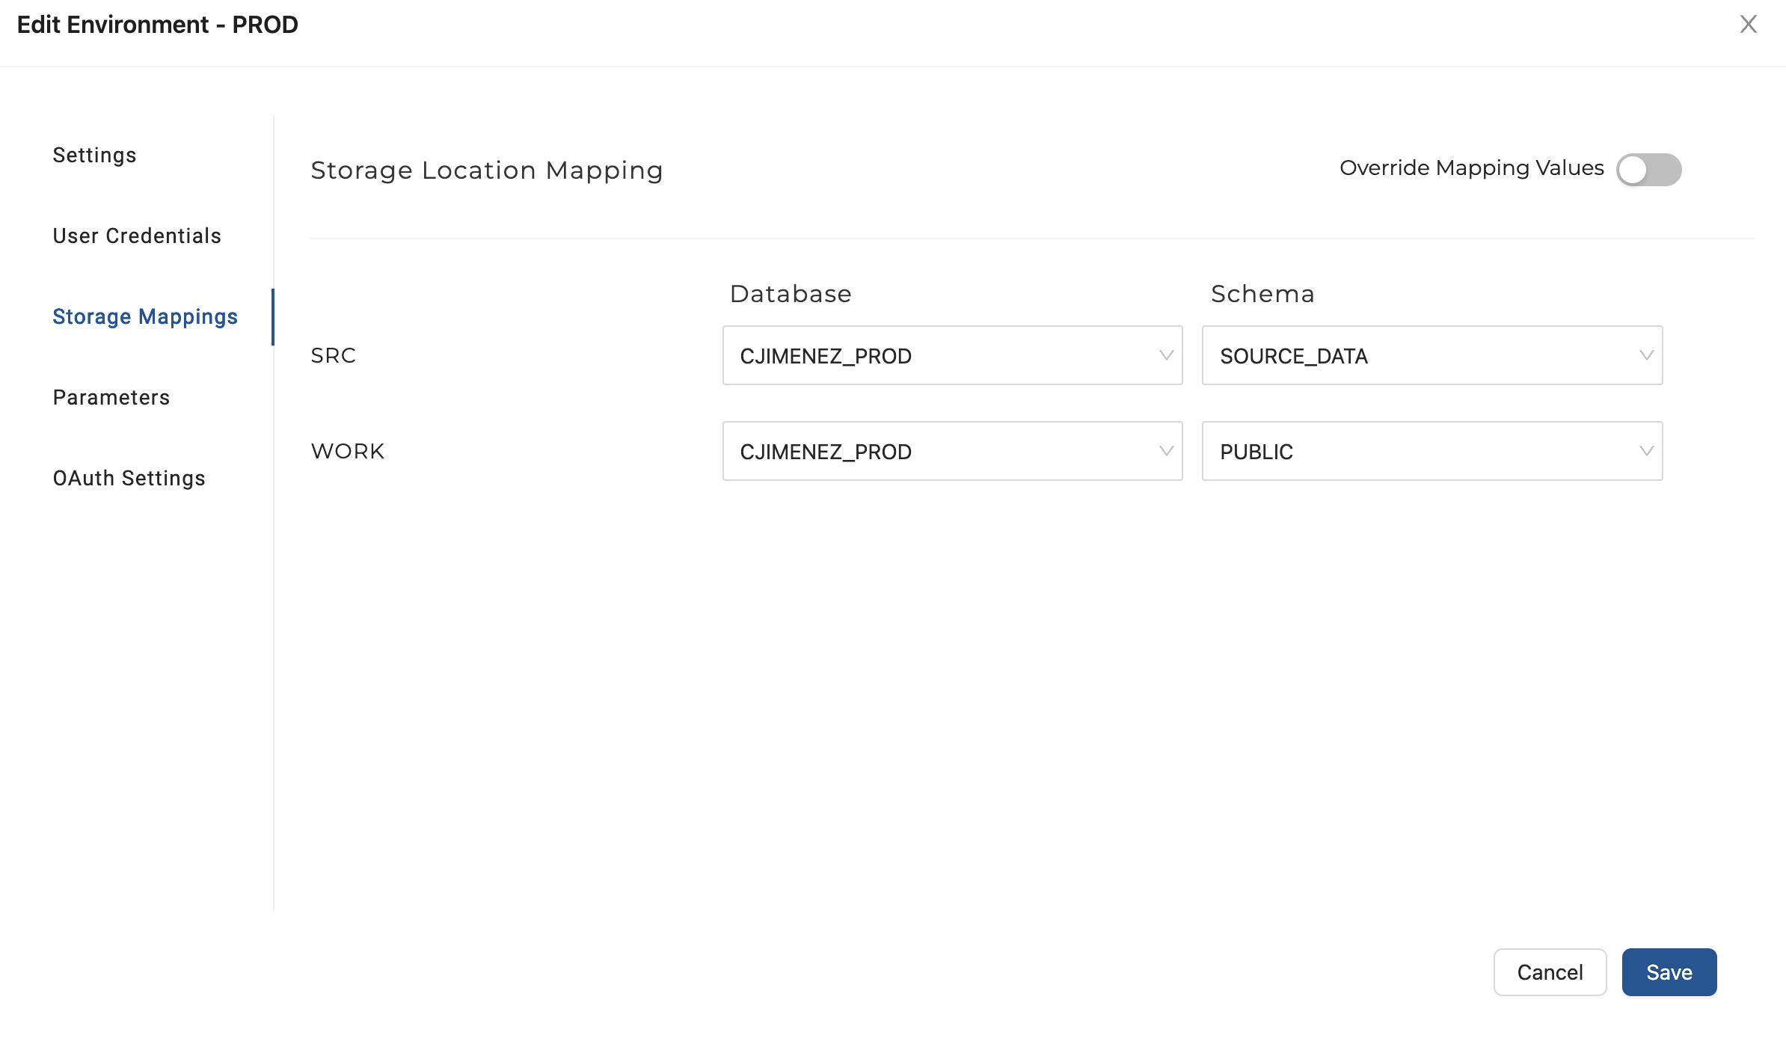Click chevron arrow of SRC database field
1786x1050 pixels.
click(x=1166, y=356)
